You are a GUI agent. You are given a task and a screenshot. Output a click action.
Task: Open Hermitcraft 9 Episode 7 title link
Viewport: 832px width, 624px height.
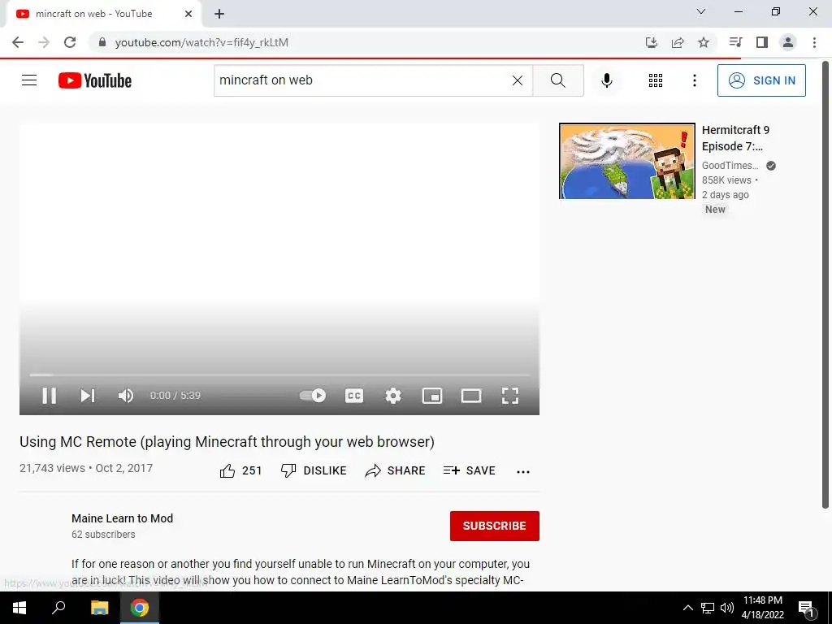735,138
